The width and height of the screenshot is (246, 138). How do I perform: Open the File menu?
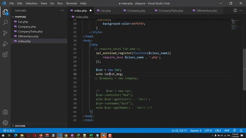tap(12, 3)
